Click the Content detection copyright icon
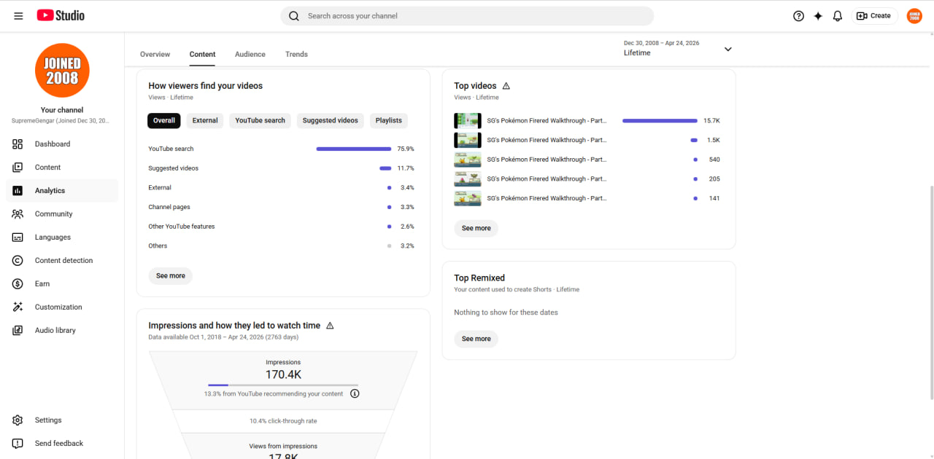The width and height of the screenshot is (934, 459). click(x=18, y=261)
